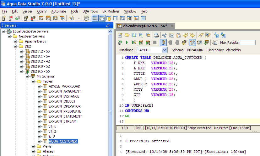Click the INS indicator in the status bar
Viewport: 260px width, 156px height.
pos(138,128)
